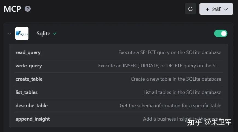
Task: Choose the list_tables tool entry
Action: coord(27,92)
